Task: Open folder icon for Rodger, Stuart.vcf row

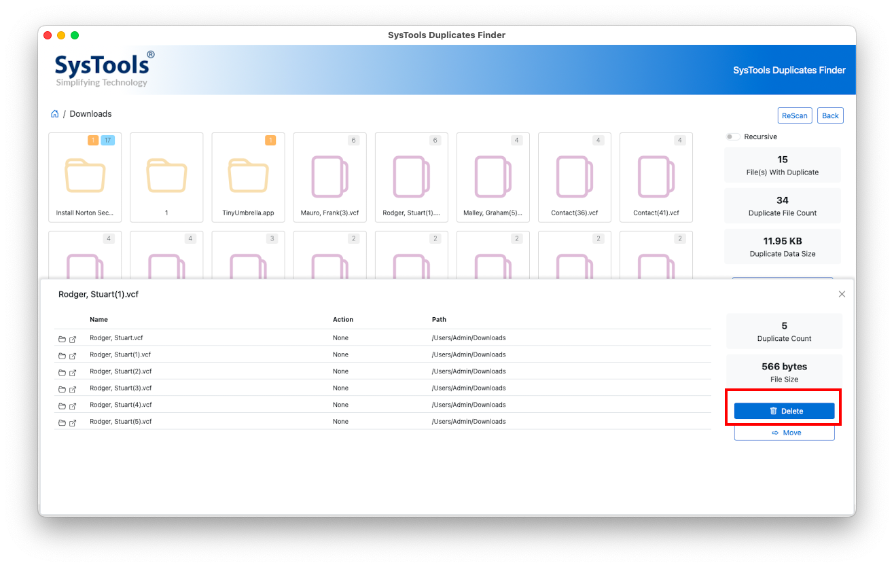Action: [x=62, y=339]
